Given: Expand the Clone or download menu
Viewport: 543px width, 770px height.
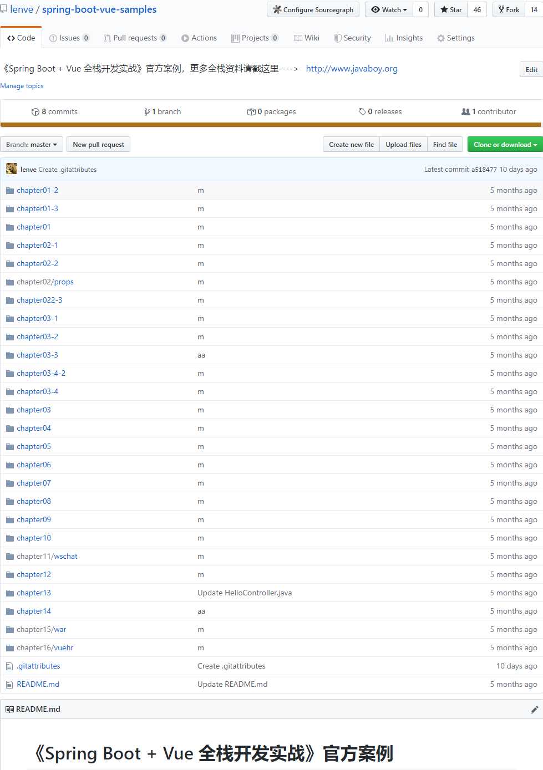Looking at the screenshot, I should [x=505, y=144].
